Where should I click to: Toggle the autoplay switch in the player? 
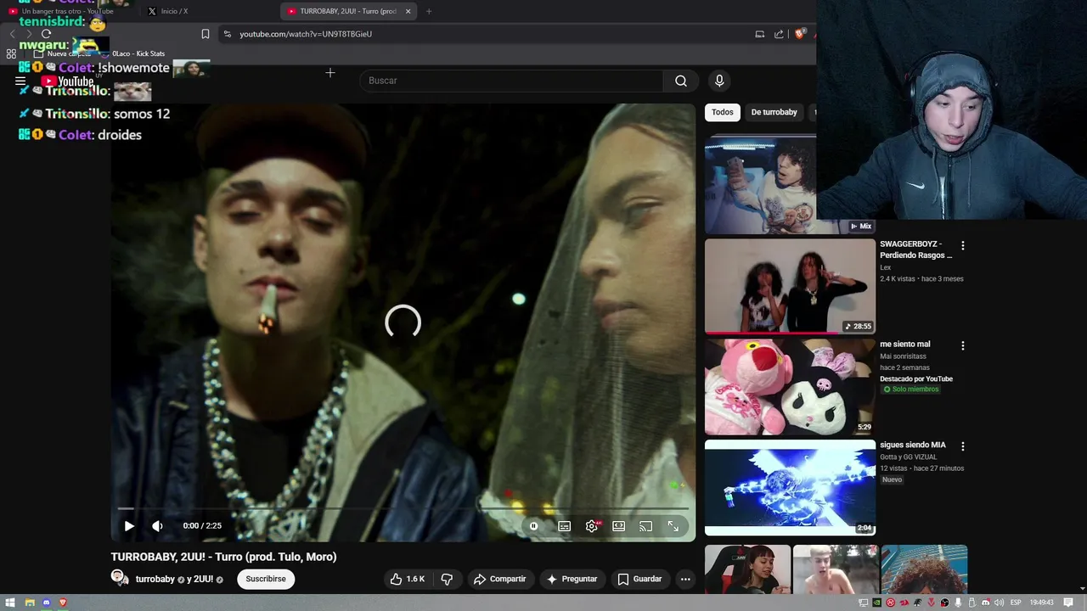533,526
